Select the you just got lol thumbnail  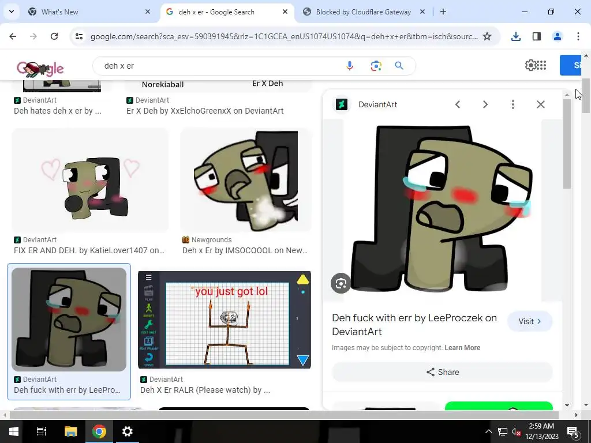tap(225, 320)
